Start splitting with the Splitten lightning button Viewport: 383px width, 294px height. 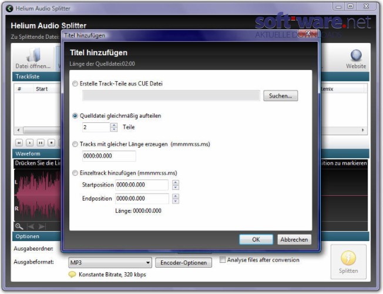348,262
